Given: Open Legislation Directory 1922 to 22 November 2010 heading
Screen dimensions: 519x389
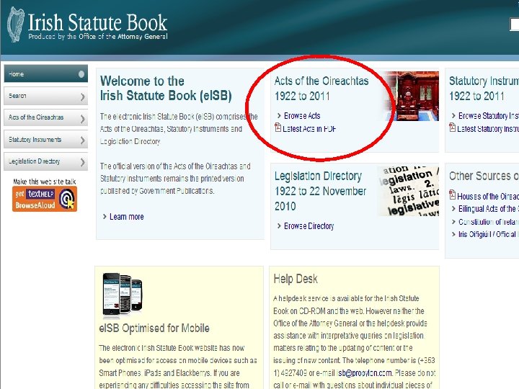Looking at the screenshot, I should click(320, 191).
